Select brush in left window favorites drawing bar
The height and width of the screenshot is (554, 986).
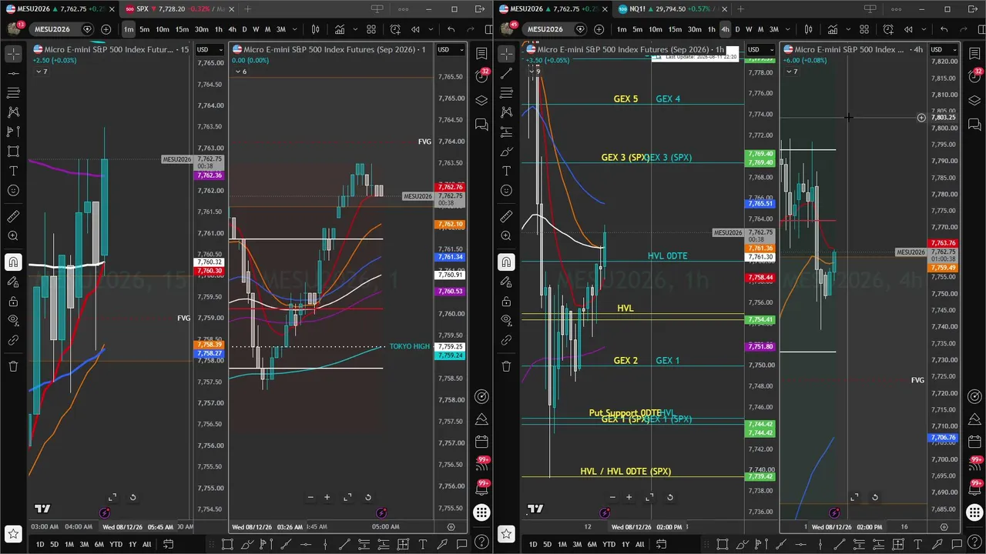click(x=246, y=545)
